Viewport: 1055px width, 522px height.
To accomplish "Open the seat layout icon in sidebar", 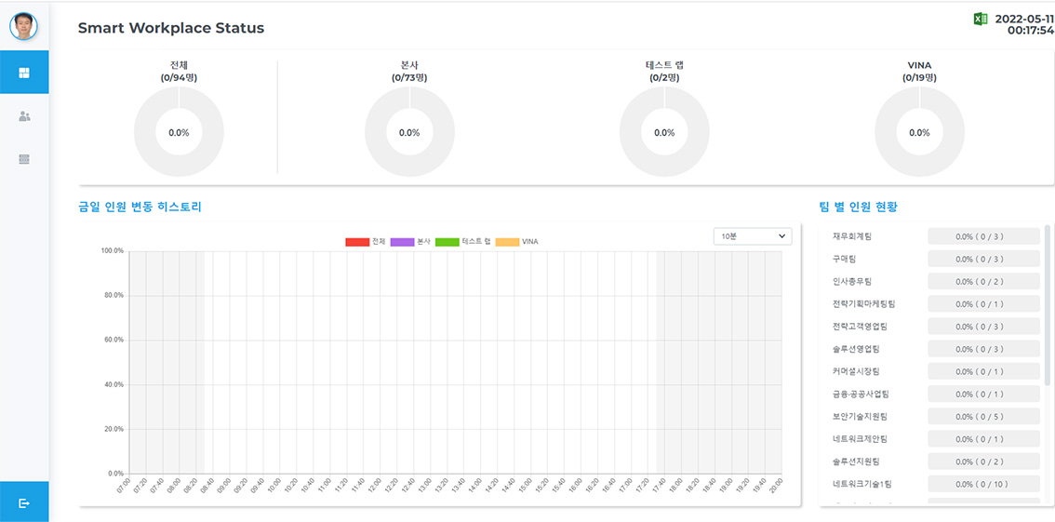I will click(x=24, y=159).
